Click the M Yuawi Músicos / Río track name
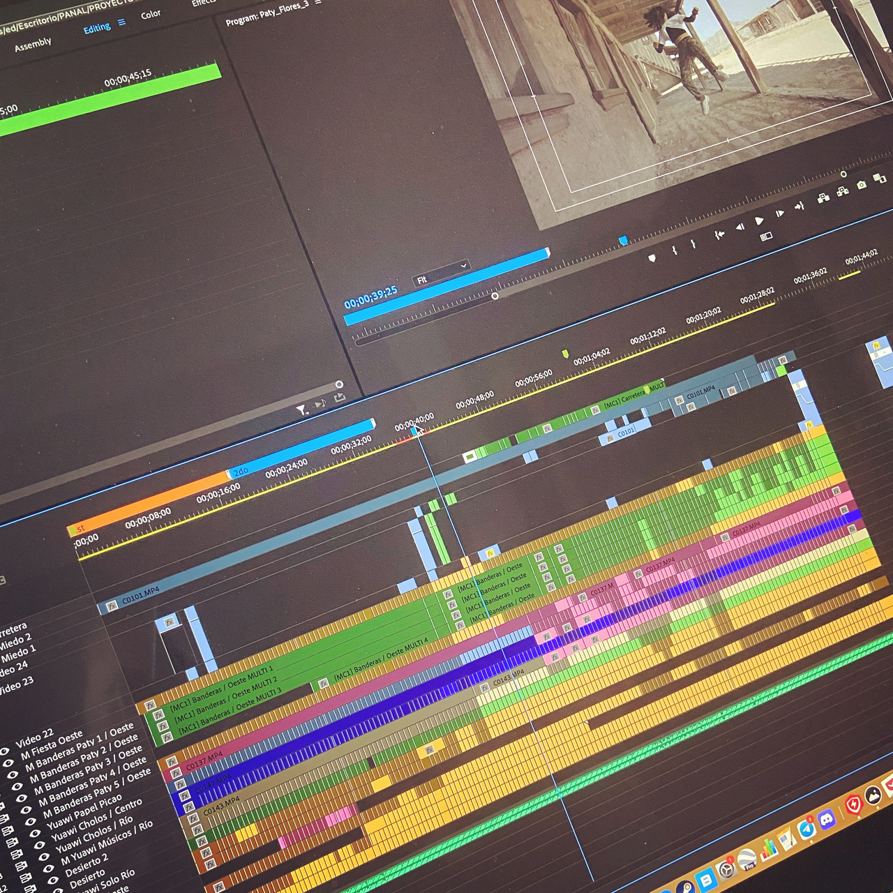 click(107, 843)
